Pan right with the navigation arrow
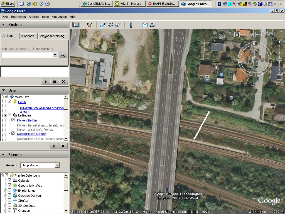This screenshot has height=214, width=285. point(263,59)
